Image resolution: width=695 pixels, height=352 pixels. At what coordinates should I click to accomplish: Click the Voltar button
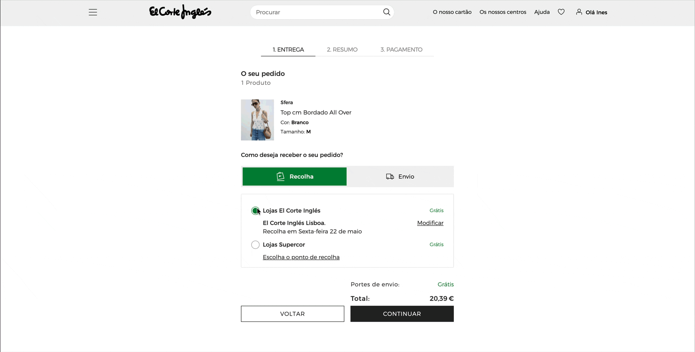(x=292, y=314)
